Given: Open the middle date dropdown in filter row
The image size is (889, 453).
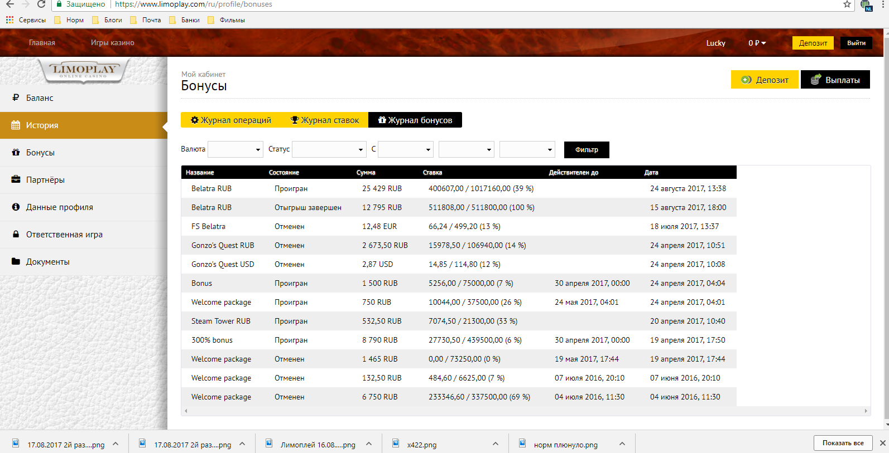Looking at the screenshot, I should pyautogui.click(x=467, y=149).
